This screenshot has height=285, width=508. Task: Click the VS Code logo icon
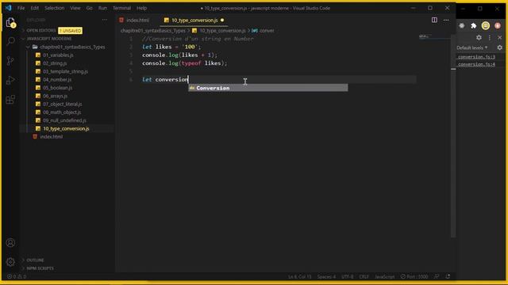(9, 8)
